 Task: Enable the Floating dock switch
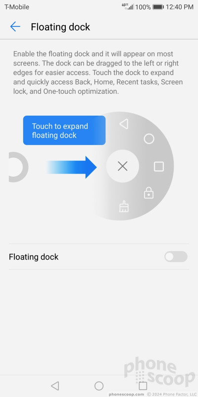(x=176, y=257)
